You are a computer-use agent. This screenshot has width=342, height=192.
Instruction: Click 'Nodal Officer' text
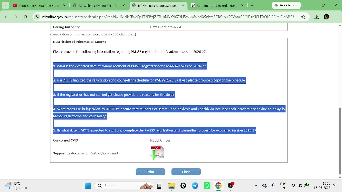[160, 140]
